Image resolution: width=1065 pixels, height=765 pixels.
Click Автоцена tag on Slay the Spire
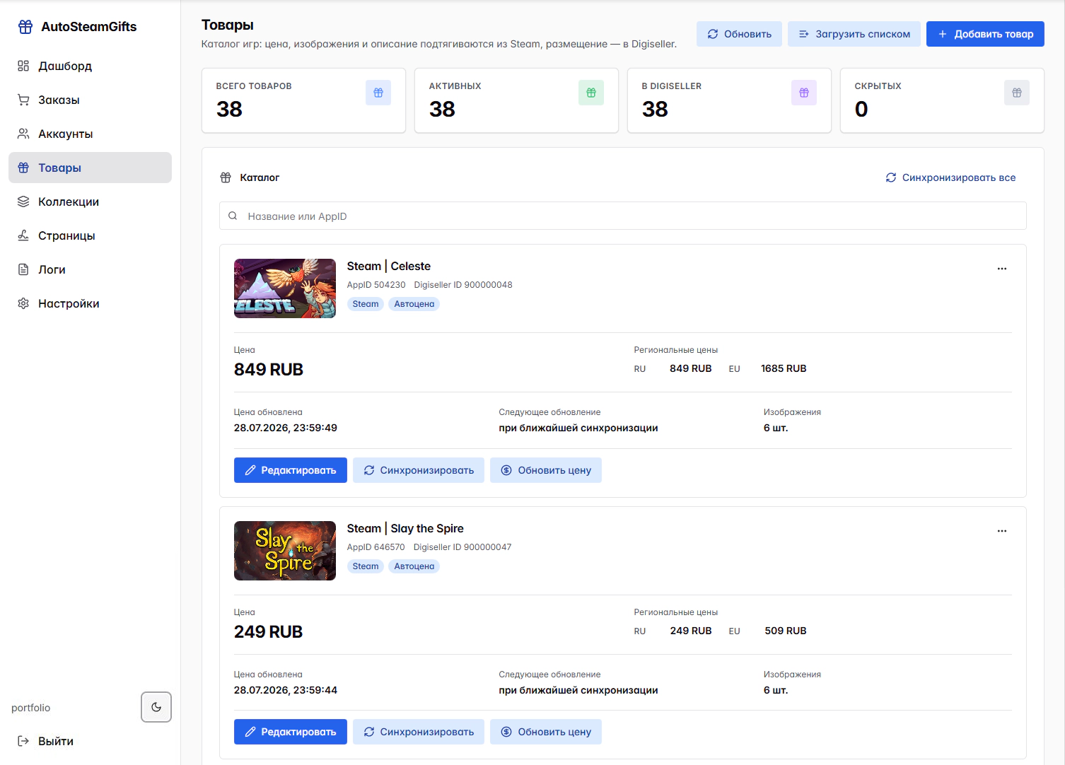(414, 566)
